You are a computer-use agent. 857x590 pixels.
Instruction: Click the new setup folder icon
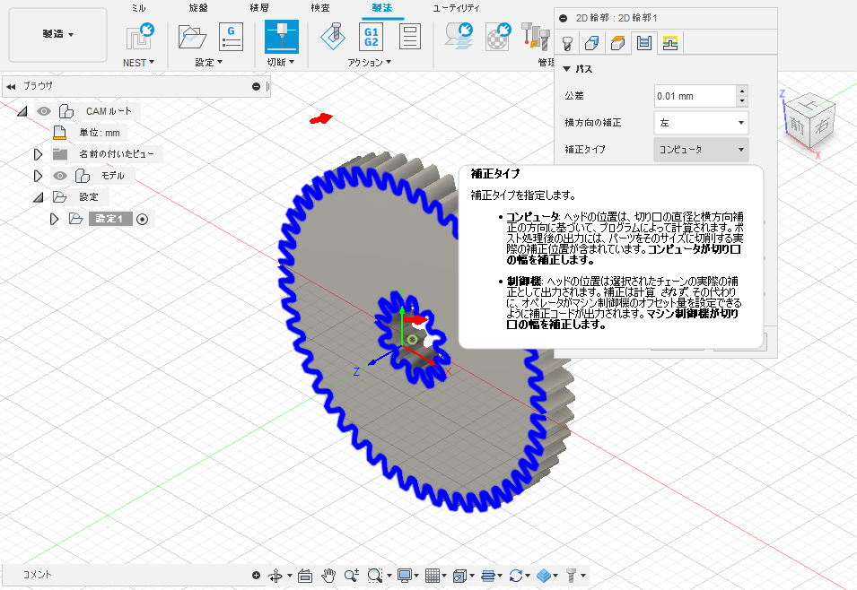[x=192, y=37]
